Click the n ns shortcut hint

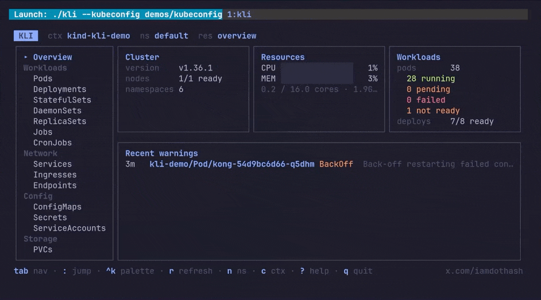tap(237, 271)
